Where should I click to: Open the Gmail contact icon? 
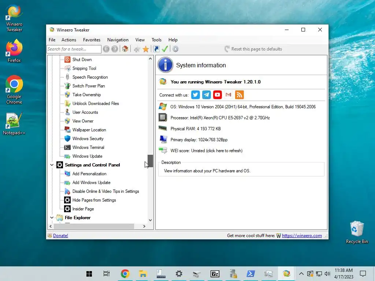click(x=229, y=95)
